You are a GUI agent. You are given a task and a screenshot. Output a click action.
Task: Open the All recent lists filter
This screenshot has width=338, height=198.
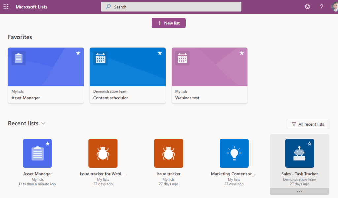tap(308, 124)
